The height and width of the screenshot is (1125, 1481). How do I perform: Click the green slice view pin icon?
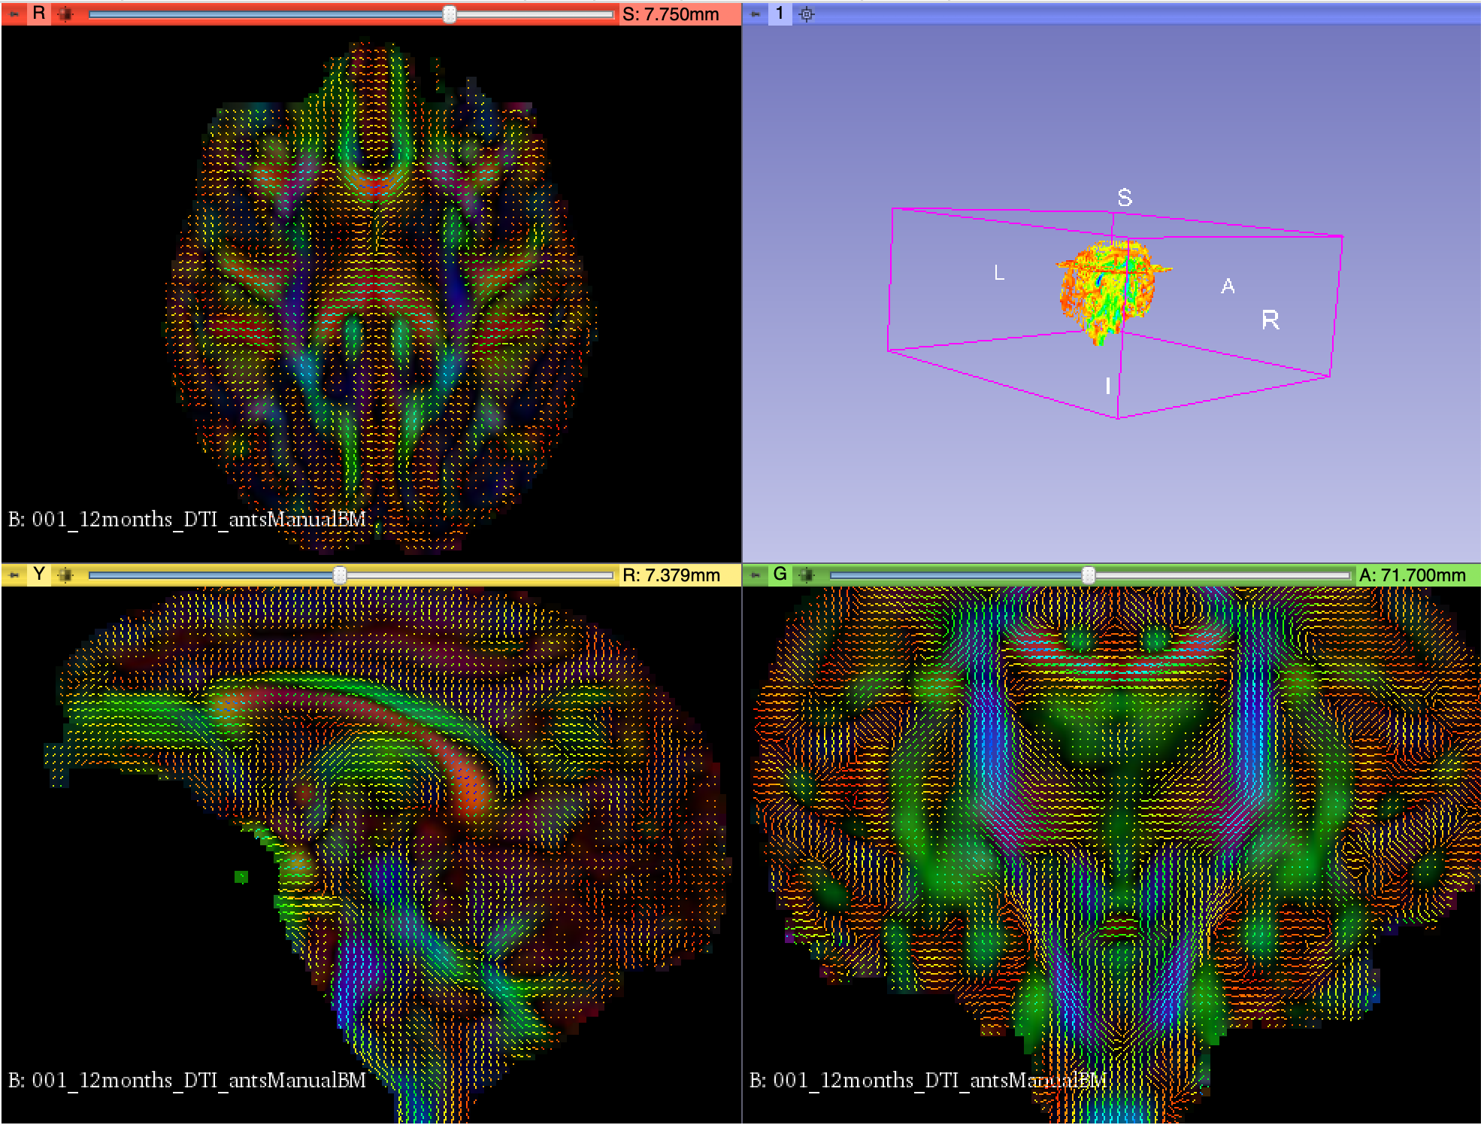coord(756,575)
